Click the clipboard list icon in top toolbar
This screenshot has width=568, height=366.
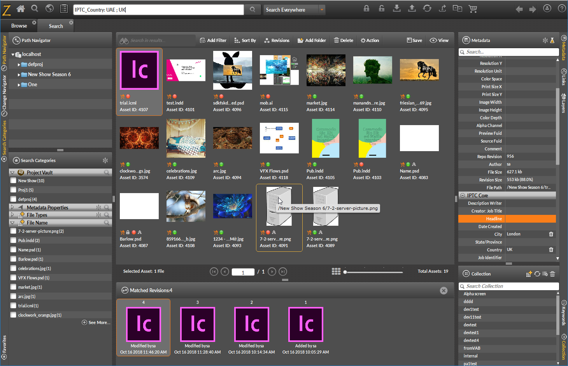click(x=64, y=9)
